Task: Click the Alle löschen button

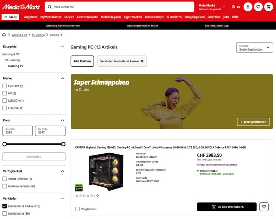Action: coord(82,61)
